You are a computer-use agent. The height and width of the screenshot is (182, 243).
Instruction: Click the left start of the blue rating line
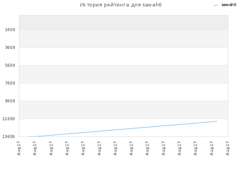pyautogui.click(x=29, y=136)
